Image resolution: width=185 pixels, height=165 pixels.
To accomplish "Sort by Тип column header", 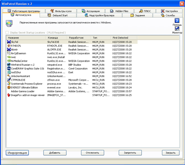I will (101, 38).
